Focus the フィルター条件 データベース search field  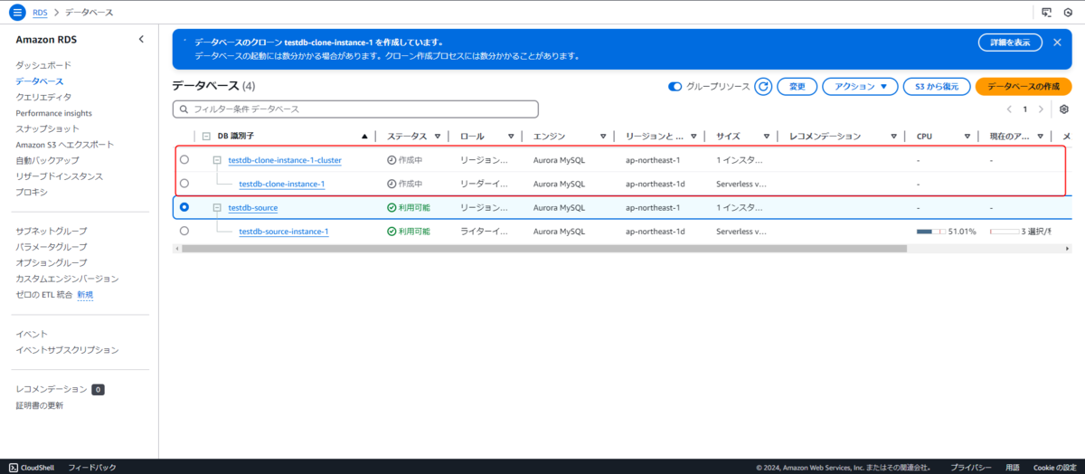(x=355, y=109)
